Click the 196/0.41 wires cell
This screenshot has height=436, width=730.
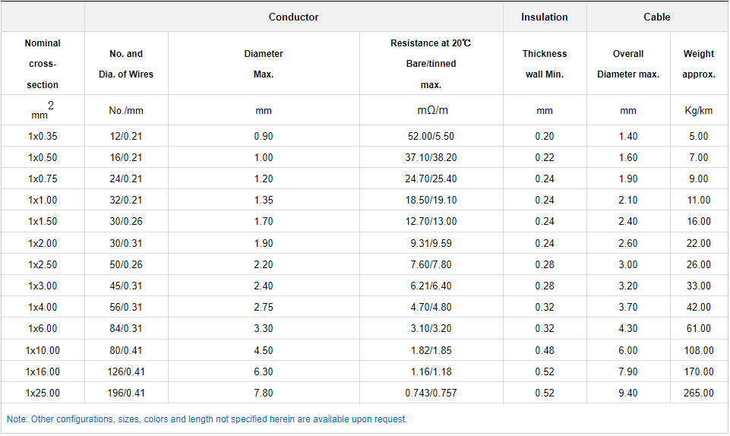click(126, 393)
